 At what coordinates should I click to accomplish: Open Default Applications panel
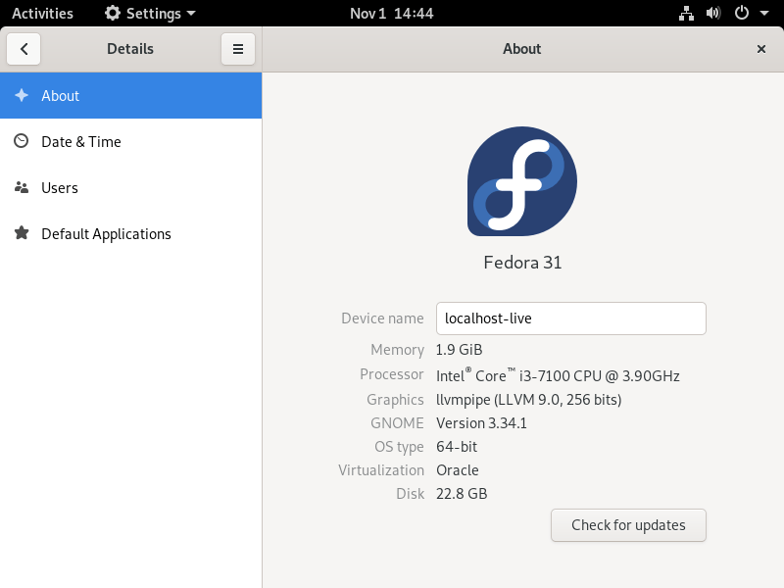click(130, 233)
